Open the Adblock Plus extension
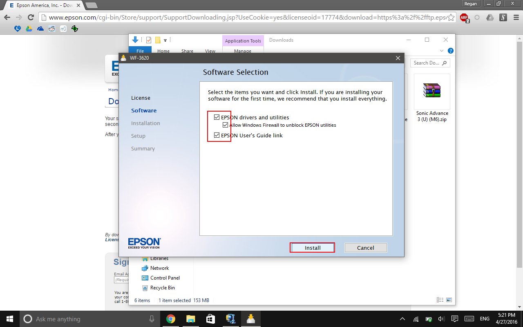 464,18
